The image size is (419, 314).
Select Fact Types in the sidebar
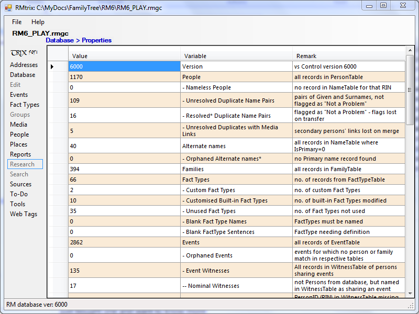25,105
